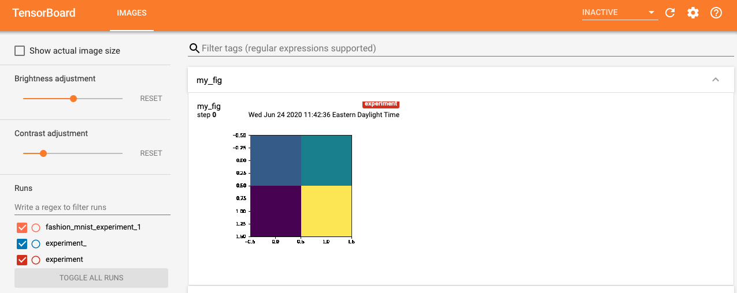
Task: Enable Show actual image size checkbox
Action: click(x=20, y=51)
